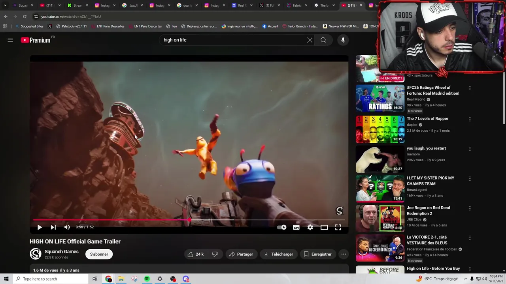Switch to theater mode

tap(324, 227)
